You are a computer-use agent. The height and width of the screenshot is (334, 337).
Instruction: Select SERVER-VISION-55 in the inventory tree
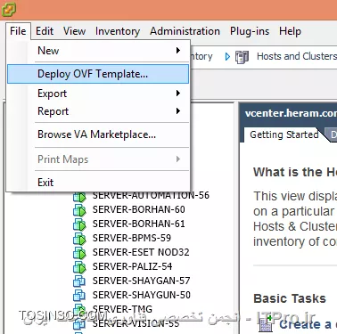point(136,323)
